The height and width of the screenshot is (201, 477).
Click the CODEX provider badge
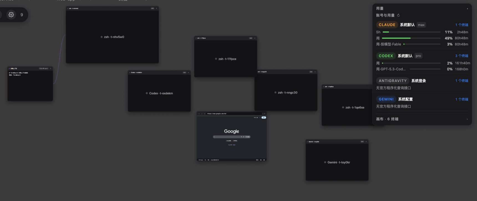click(386, 56)
